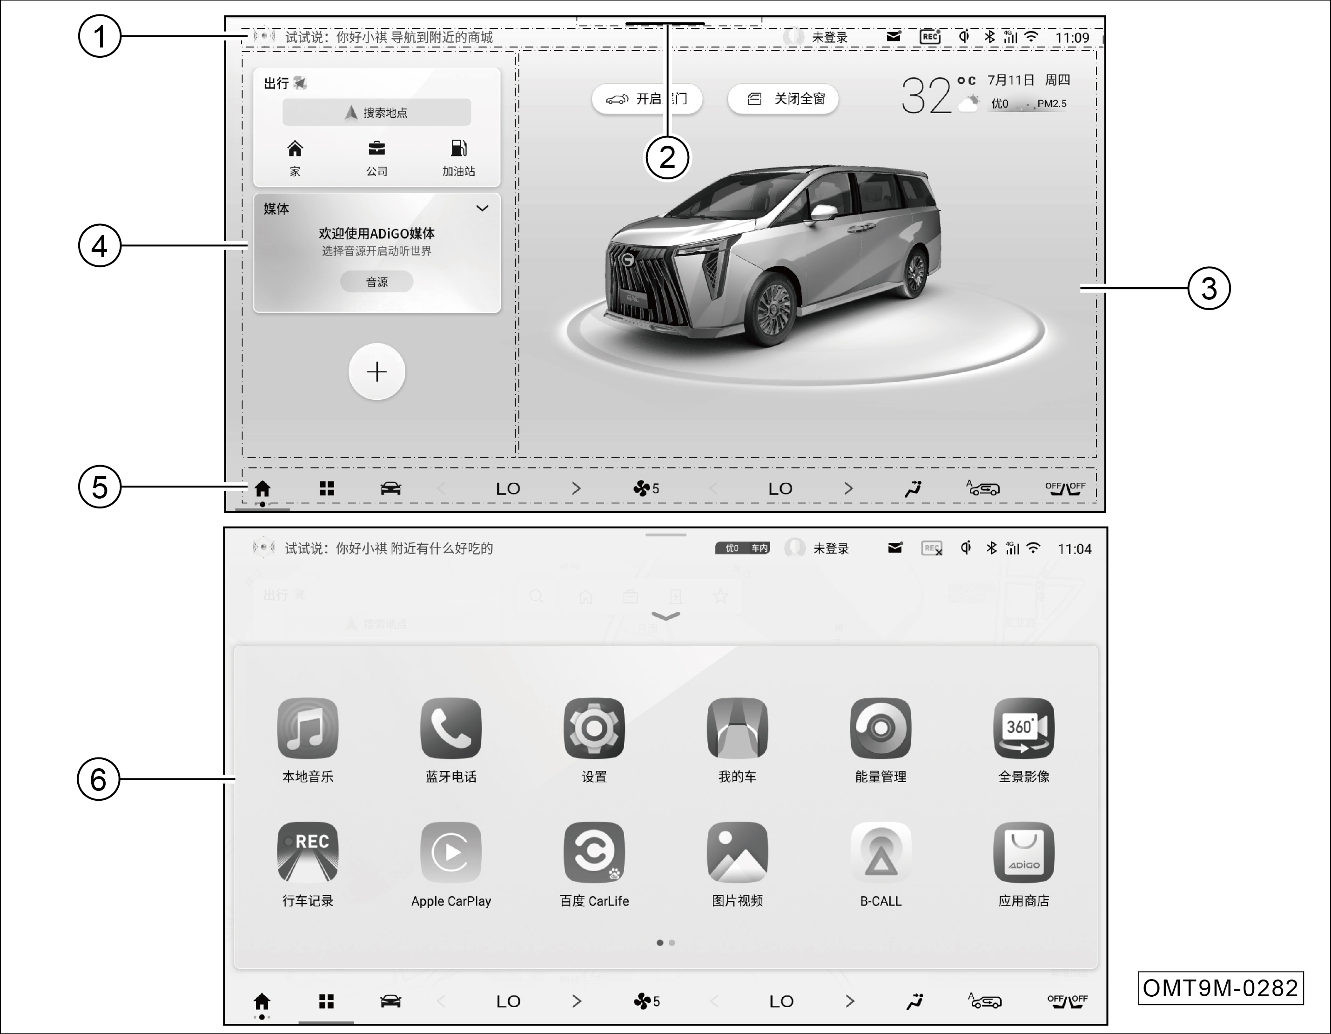The height and width of the screenshot is (1034, 1331).
Task: Click the 音源 audio source button
Action: tap(376, 282)
